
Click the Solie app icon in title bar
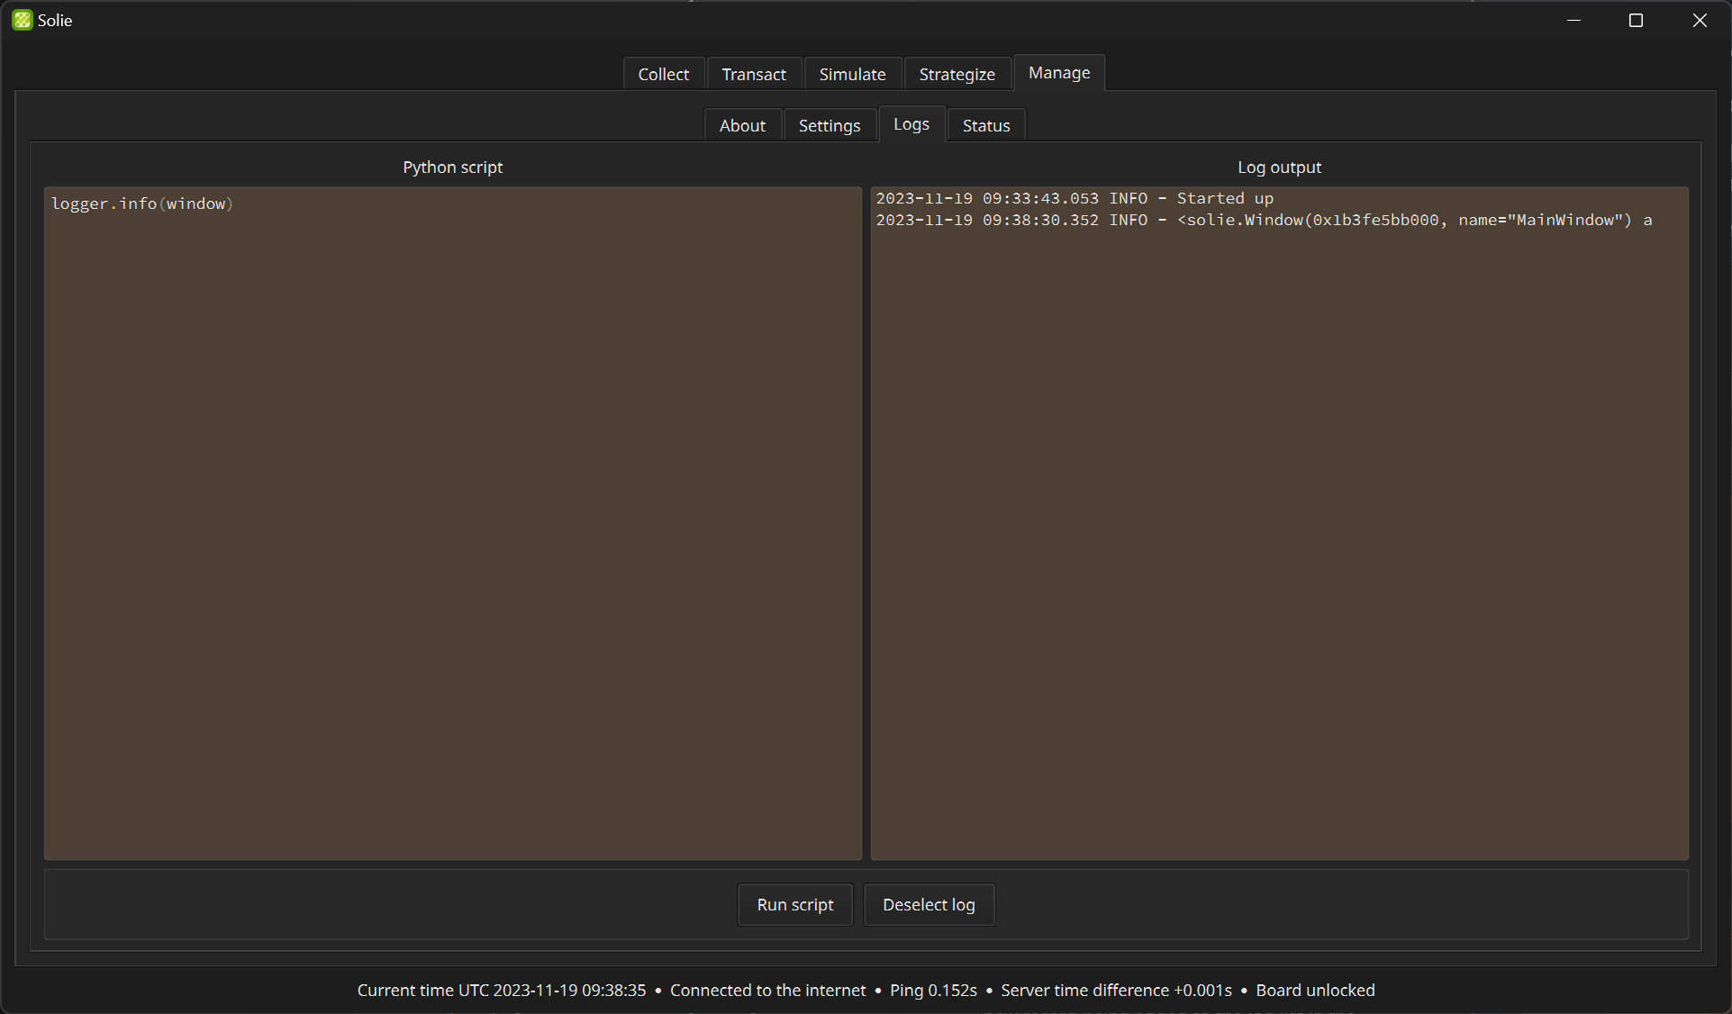coord(22,20)
